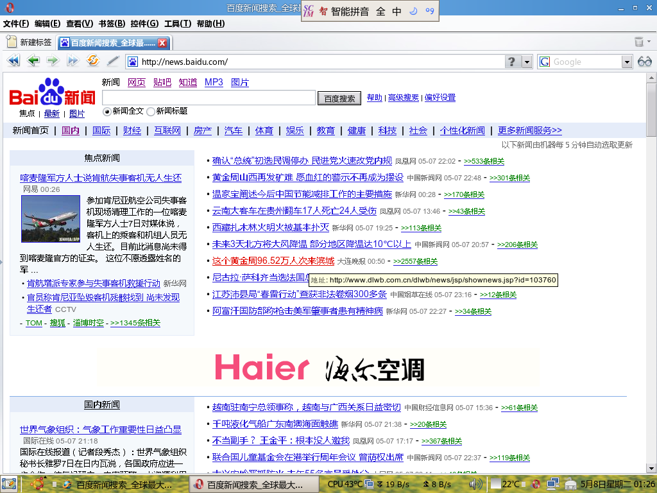Click the new tab page icon
The width and height of the screenshot is (657, 493).
(x=12, y=42)
